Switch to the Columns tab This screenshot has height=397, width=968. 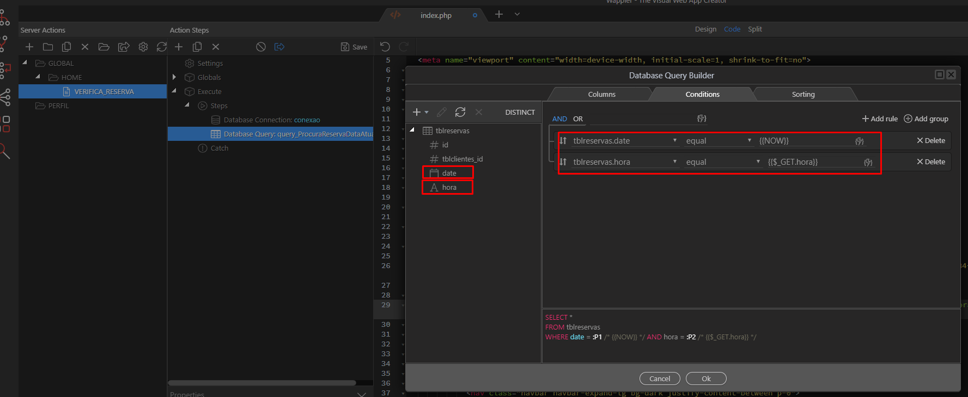(x=601, y=94)
